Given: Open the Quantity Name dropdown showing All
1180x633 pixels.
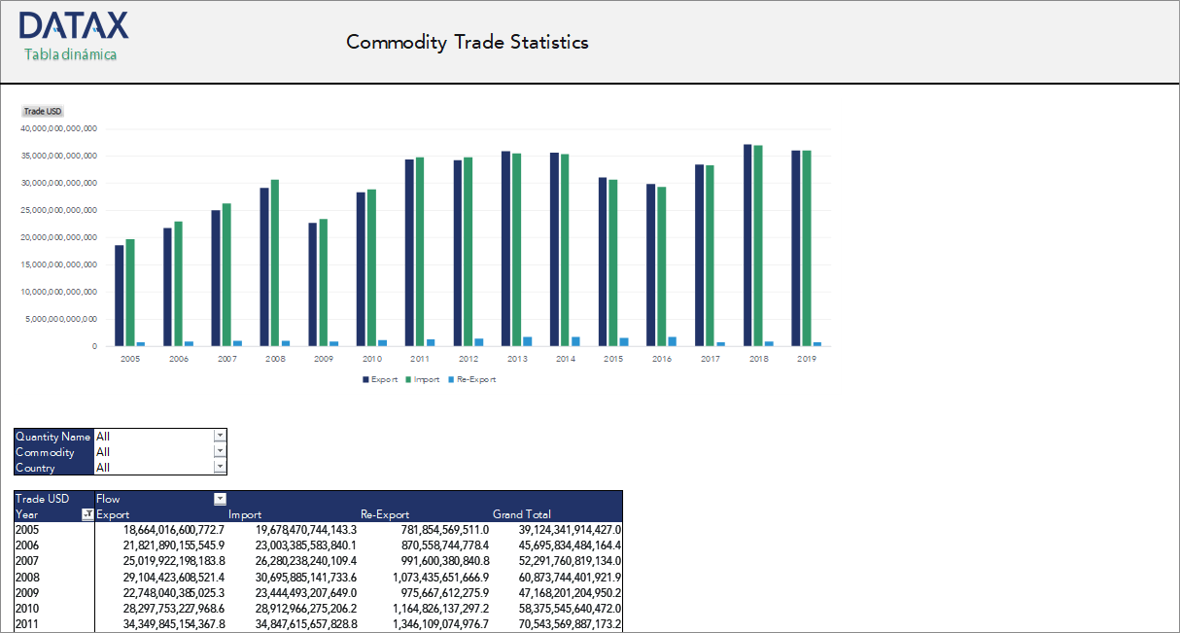Looking at the screenshot, I should point(219,435).
